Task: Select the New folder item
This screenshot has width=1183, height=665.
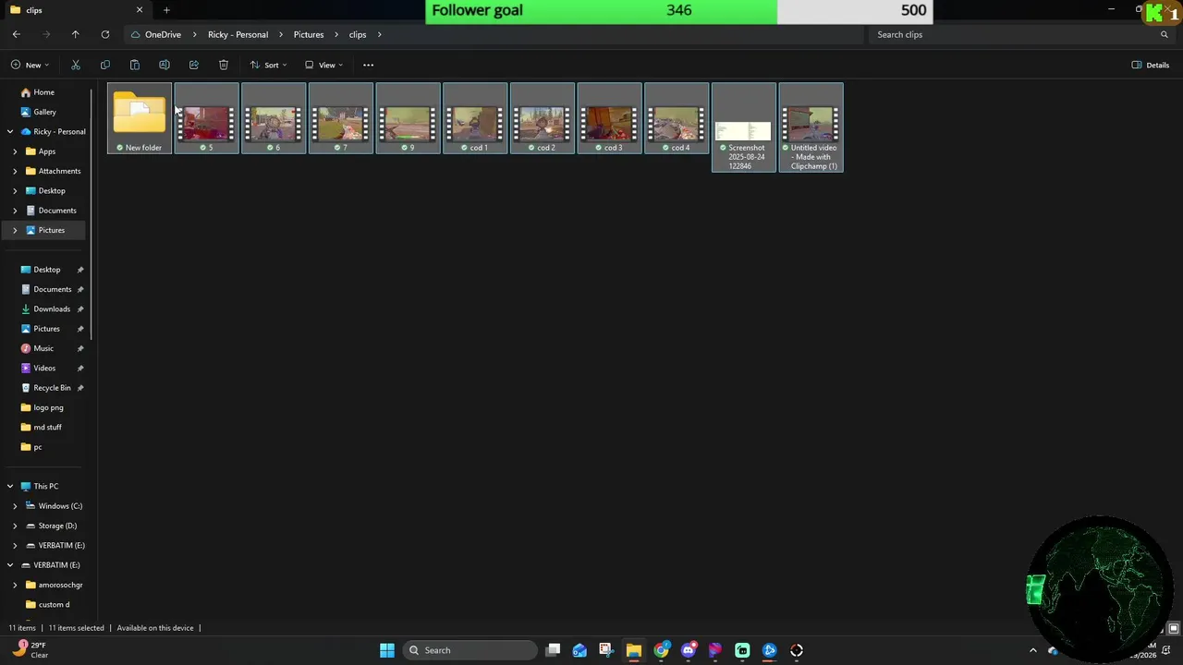Action: point(140,118)
